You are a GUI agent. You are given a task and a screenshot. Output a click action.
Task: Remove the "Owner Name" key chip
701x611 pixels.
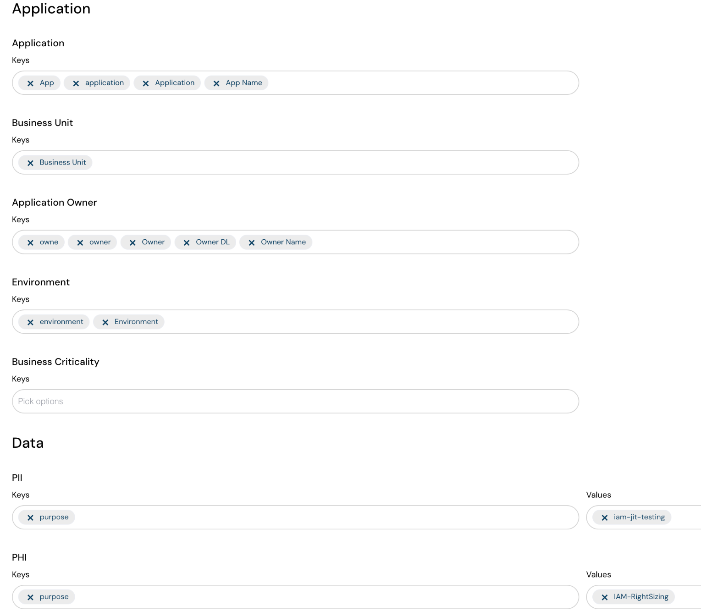point(251,242)
